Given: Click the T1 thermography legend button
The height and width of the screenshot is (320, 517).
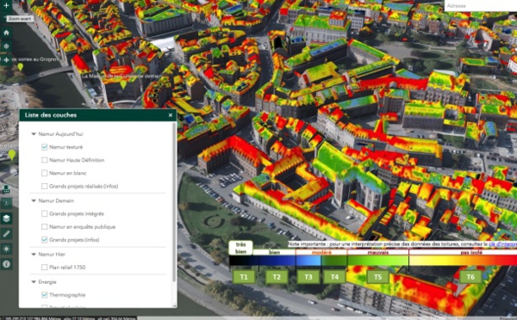Looking at the screenshot, I should [244, 276].
